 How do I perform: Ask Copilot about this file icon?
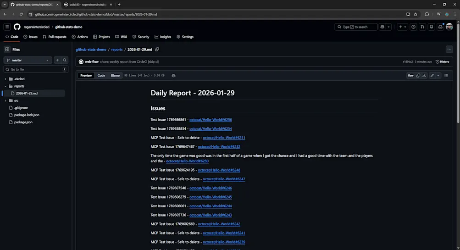coord(173,75)
